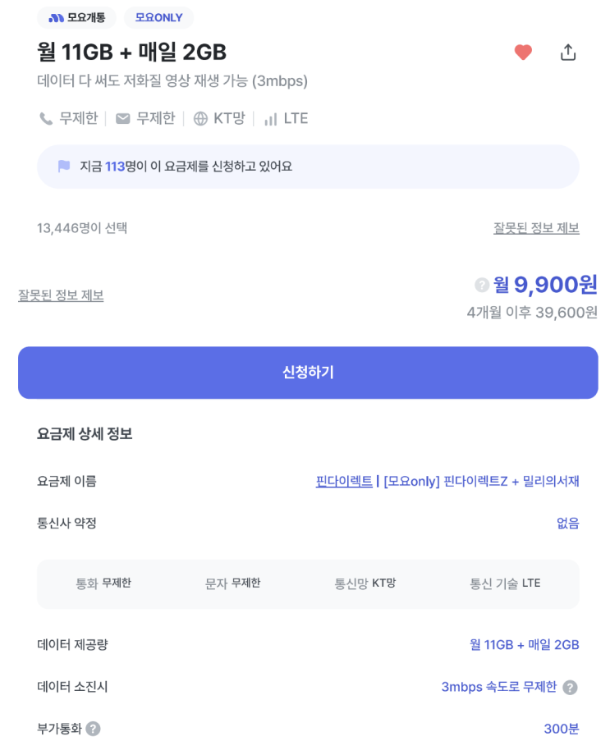Click the share upload icon

pos(568,53)
